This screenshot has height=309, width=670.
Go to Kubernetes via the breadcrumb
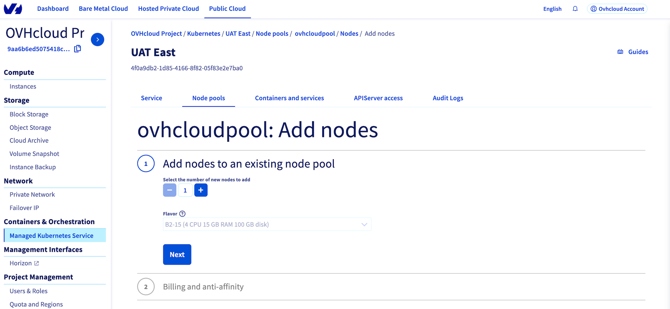[203, 33]
